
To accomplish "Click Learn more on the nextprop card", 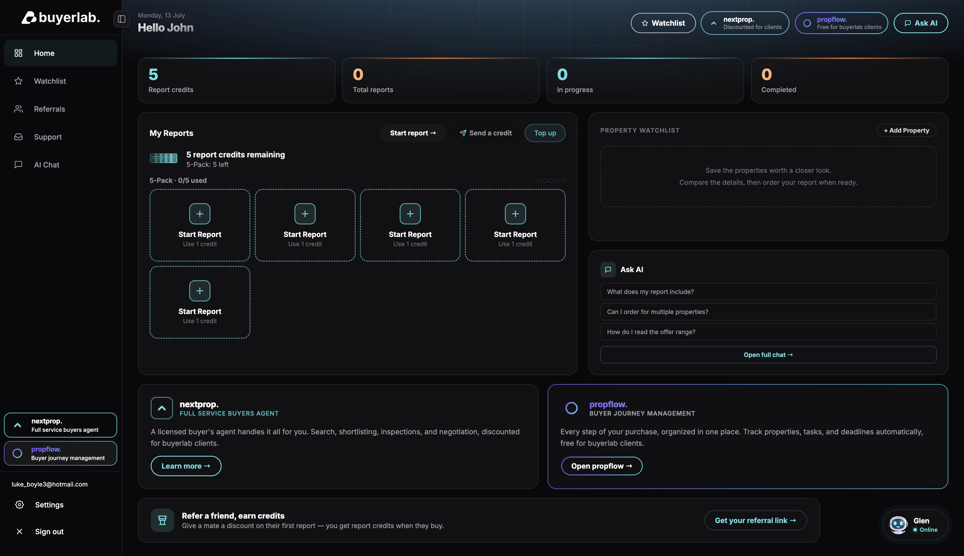I will (x=186, y=466).
